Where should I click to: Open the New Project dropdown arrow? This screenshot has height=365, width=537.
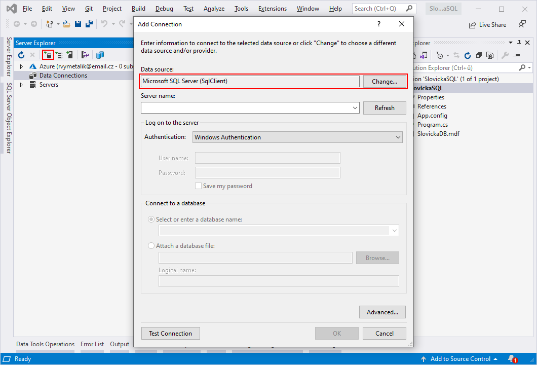[x=58, y=24]
